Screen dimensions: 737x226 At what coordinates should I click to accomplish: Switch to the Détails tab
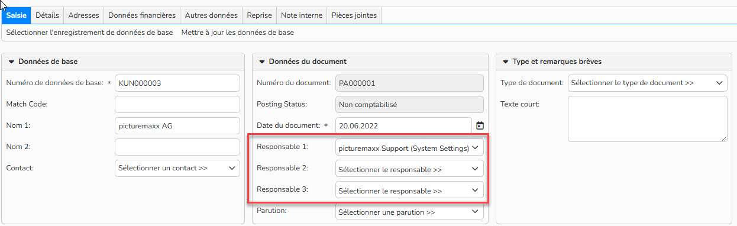point(47,15)
